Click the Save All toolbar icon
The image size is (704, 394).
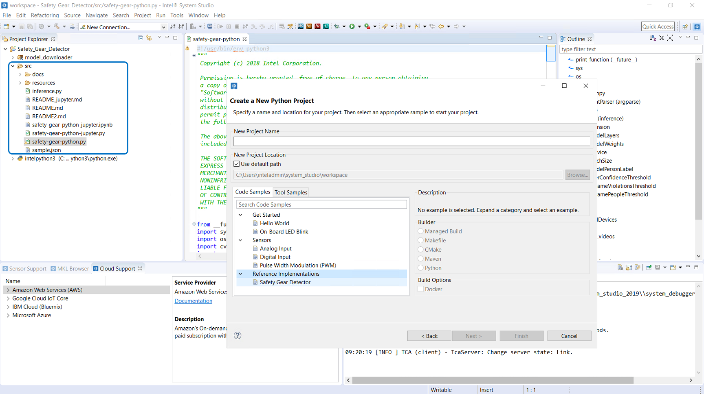(x=29, y=27)
